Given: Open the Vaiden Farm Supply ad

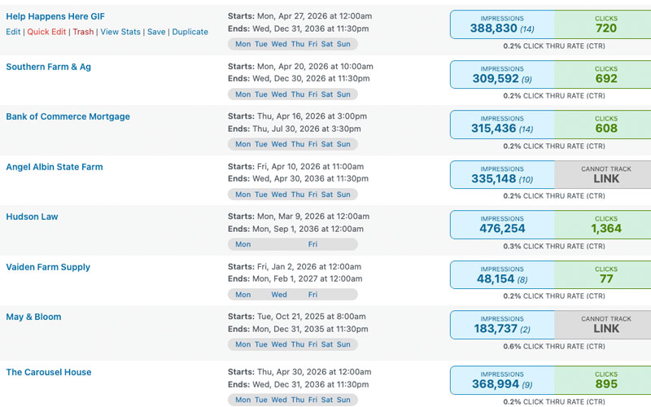Looking at the screenshot, I should pyautogui.click(x=48, y=267).
